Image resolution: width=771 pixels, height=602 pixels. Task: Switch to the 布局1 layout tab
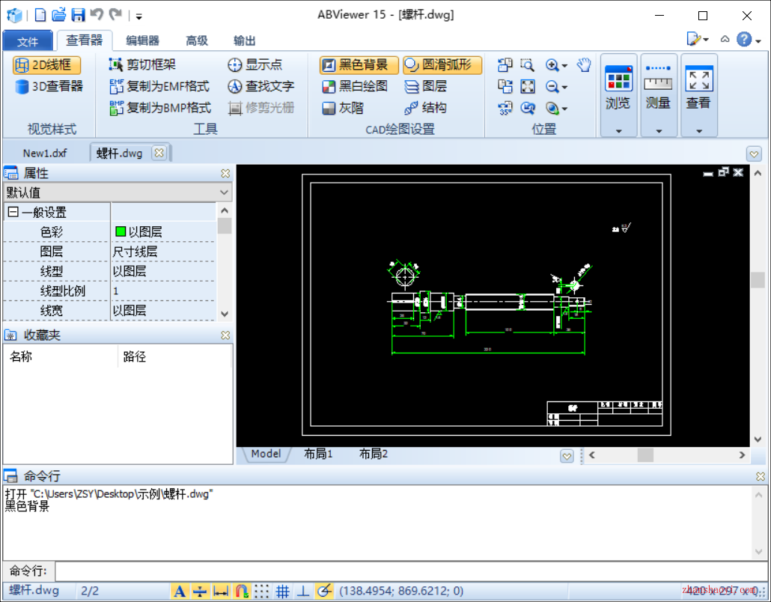[x=318, y=454]
